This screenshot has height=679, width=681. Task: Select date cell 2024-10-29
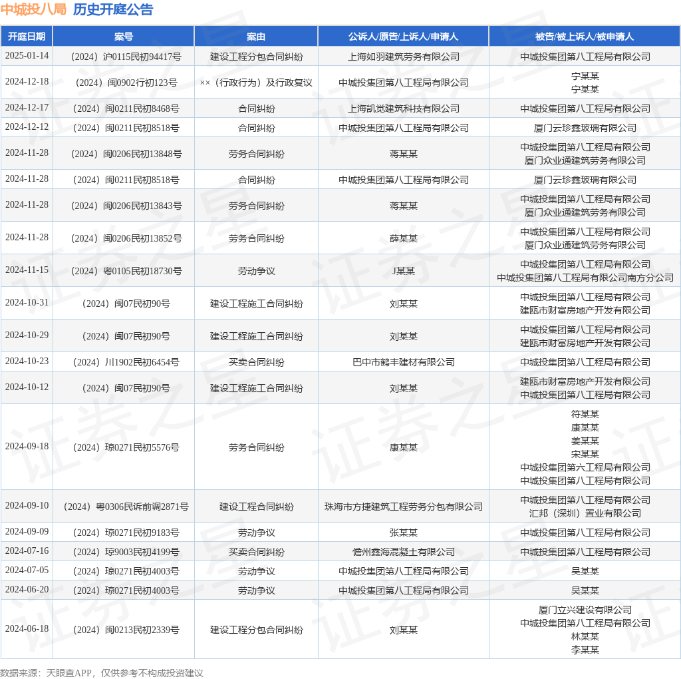click(x=27, y=335)
